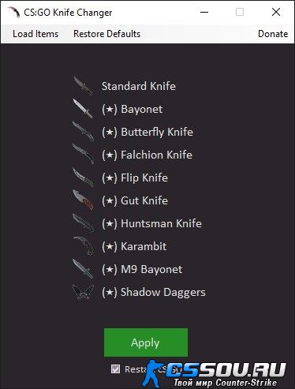Toggle the Restart CS:GO checkbox
Image resolution: width=295 pixels, height=389 pixels.
115,368
